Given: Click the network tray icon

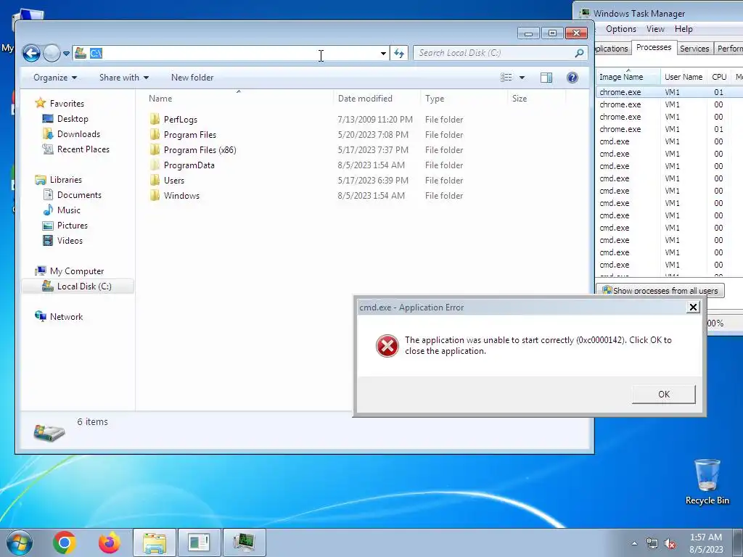Looking at the screenshot, I should pyautogui.click(x=652, y=544).
